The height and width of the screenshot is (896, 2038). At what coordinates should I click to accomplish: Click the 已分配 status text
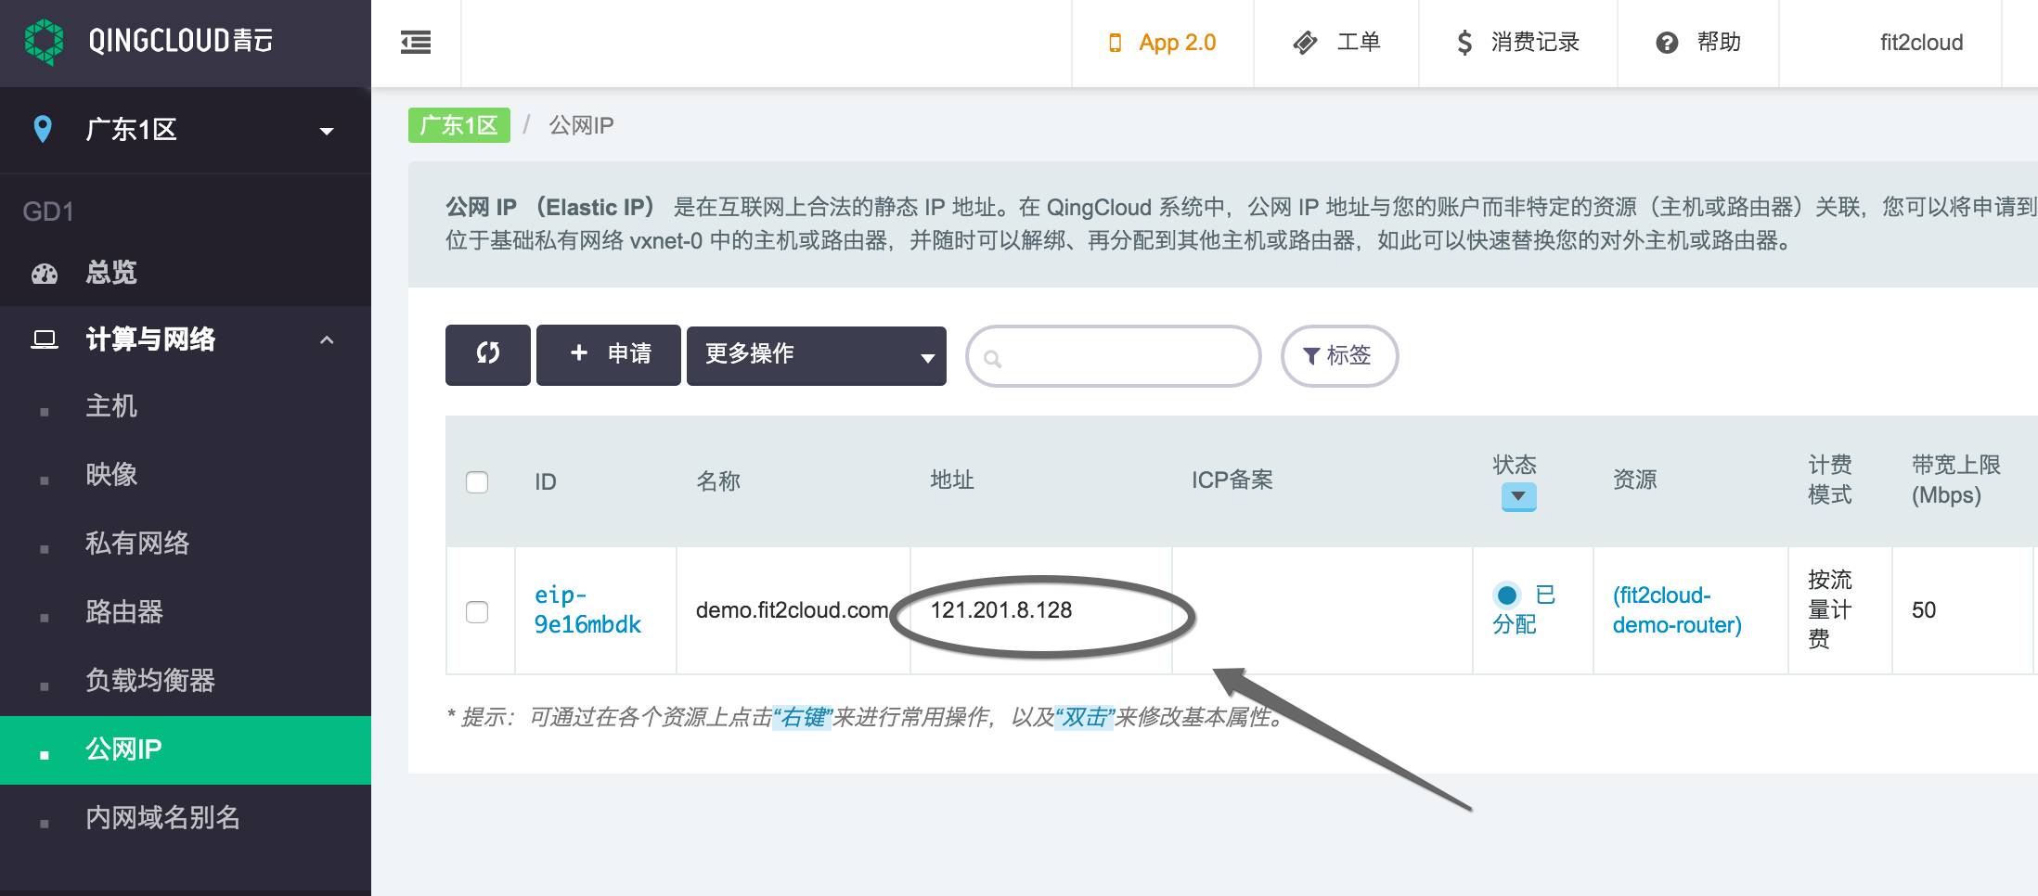pyautogui.click(x=1525, y=609)
